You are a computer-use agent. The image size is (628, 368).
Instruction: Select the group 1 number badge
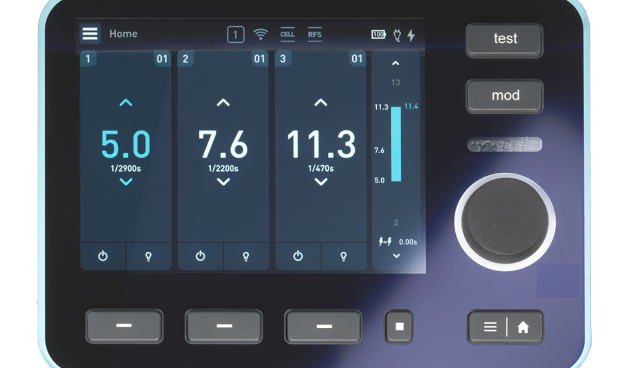point(88,59)
